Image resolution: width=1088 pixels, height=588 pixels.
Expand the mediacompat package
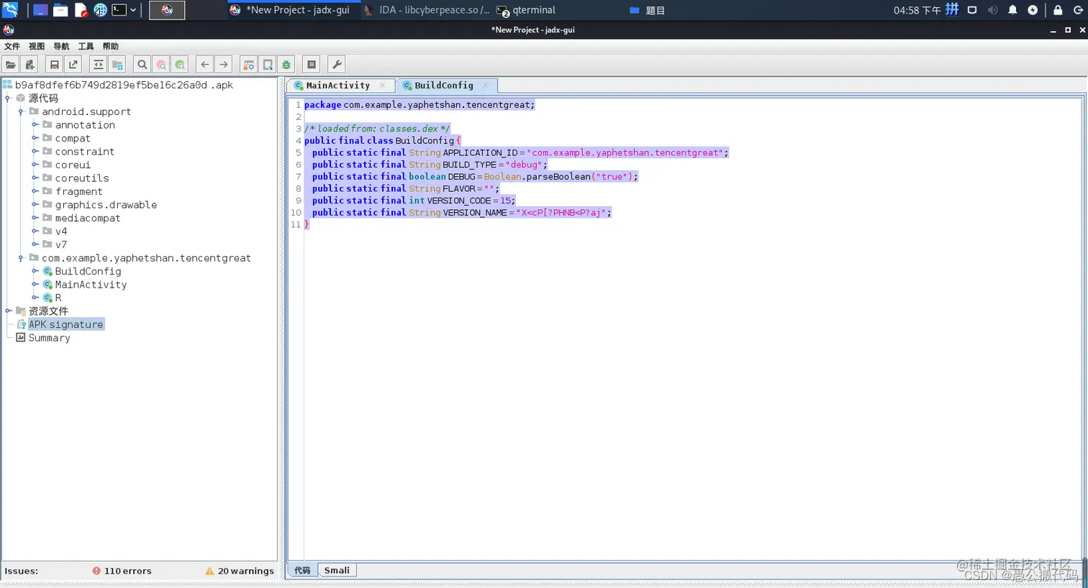coord(35,218)
